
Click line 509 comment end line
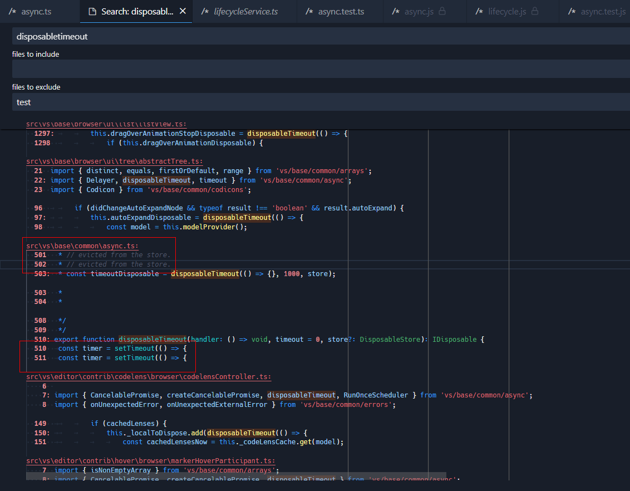click(50, 330)
